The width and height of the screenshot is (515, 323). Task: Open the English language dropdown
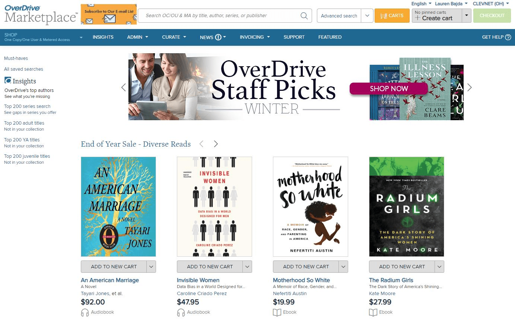click(x=421, y=4)
